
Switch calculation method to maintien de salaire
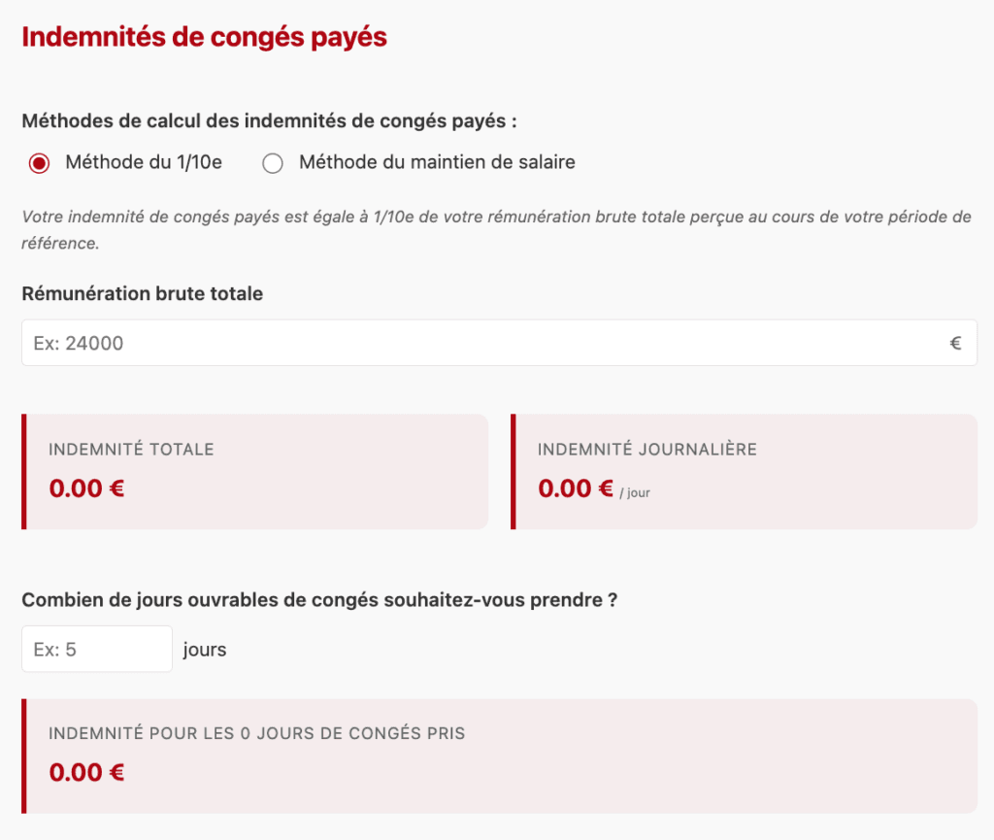(x=273, y=162)
